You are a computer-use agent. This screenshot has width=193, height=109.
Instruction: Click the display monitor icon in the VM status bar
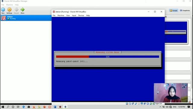click(142, 104)
